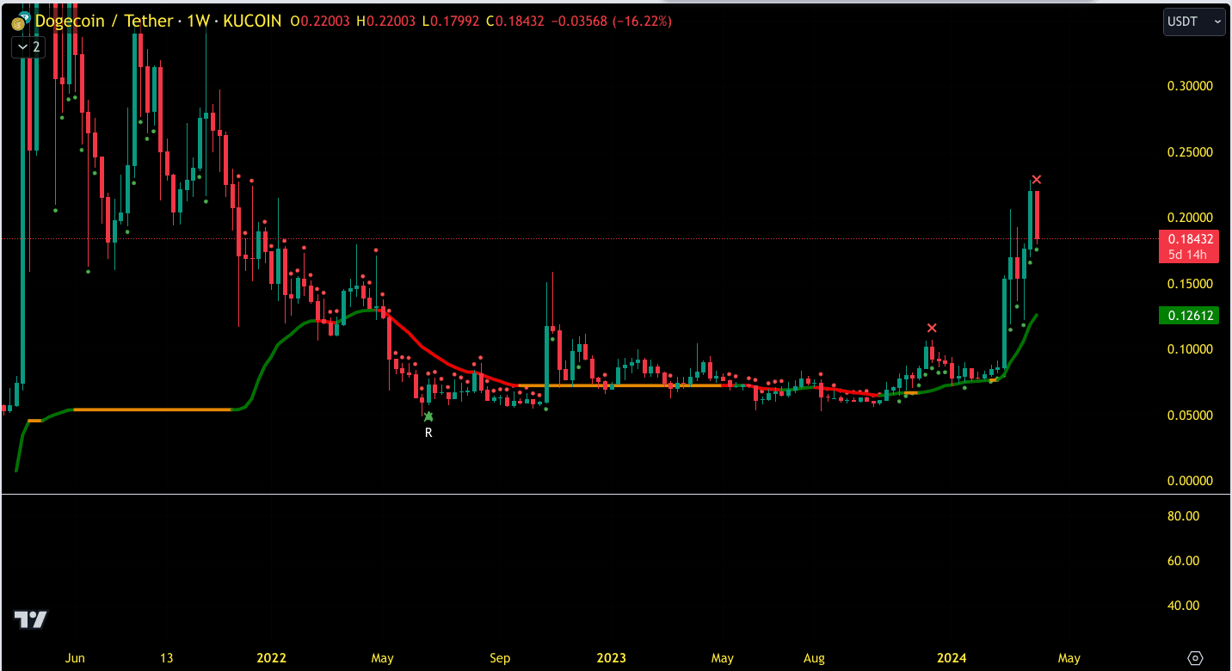Click the 0.25000 price axis label
This screenshot has width=1232, height=671.
point(1190,152)
